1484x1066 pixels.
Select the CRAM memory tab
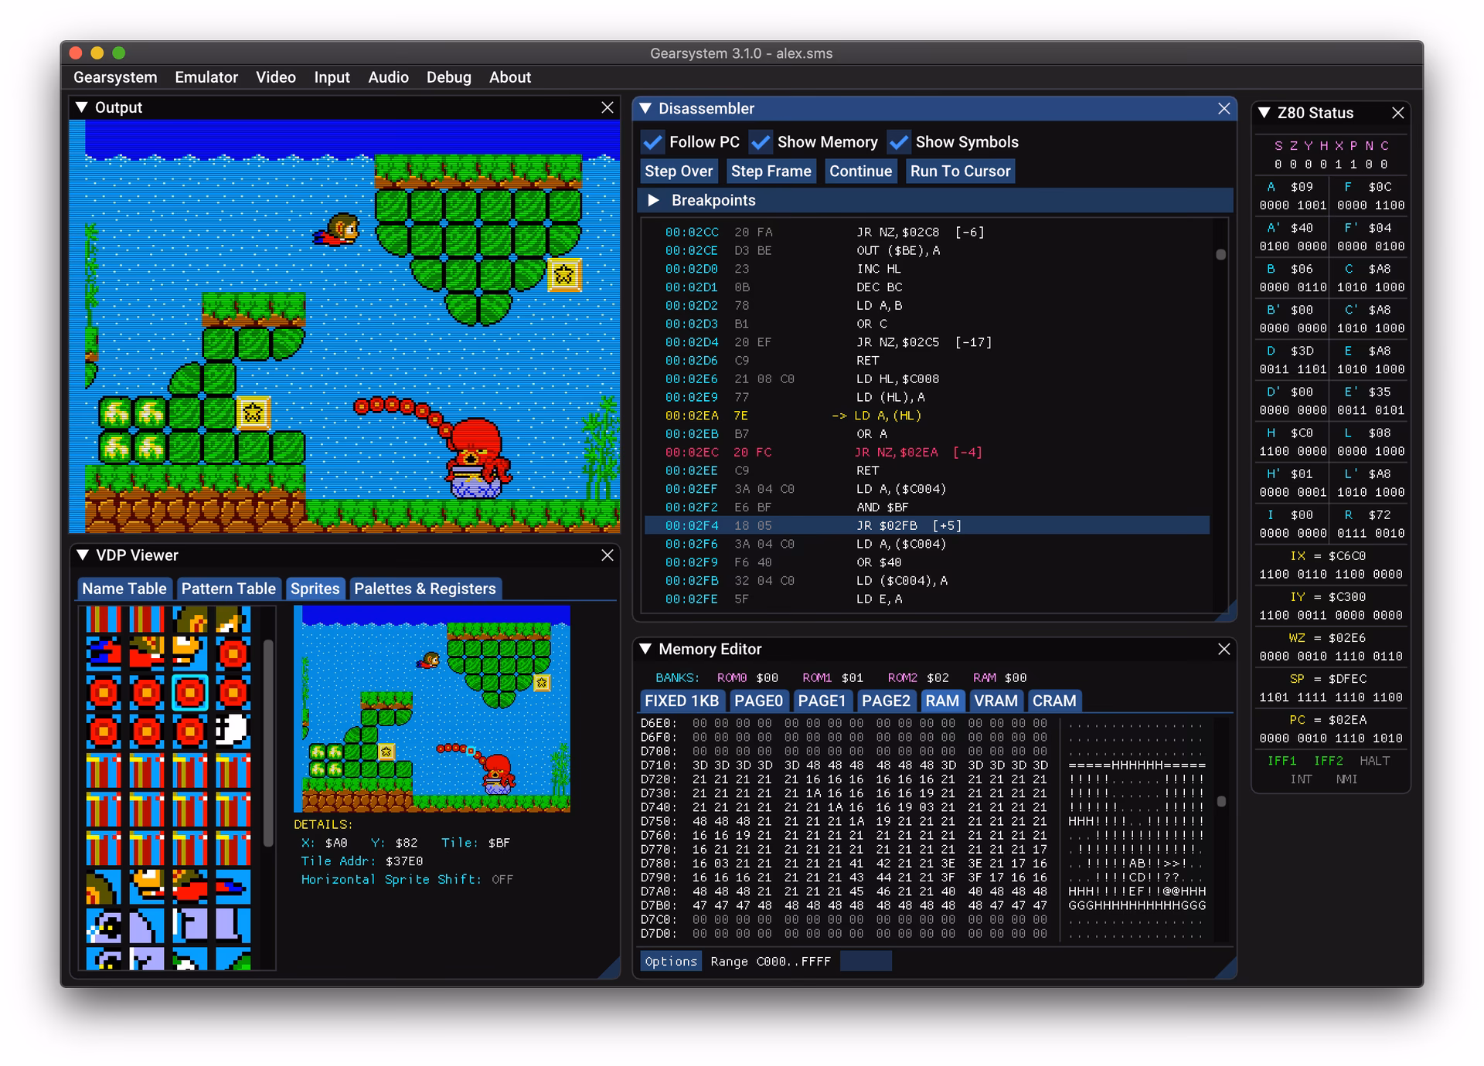point(1054,701)
